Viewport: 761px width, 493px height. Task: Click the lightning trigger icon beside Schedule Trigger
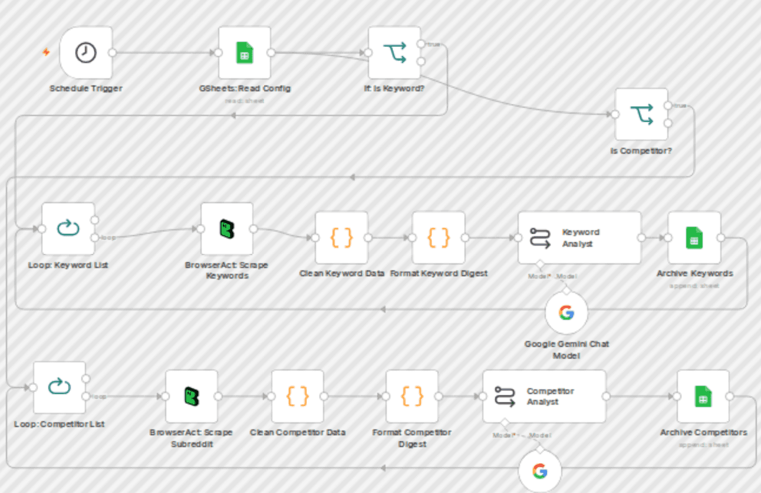click(x=46, y=52)
